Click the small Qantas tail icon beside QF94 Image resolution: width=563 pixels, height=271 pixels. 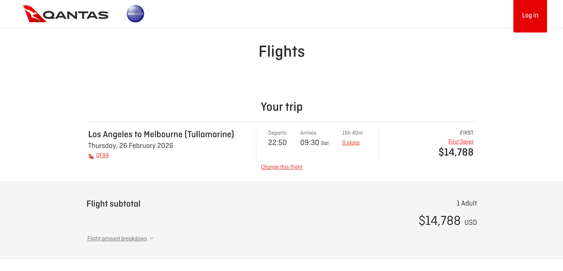click(x=91, y=156)
